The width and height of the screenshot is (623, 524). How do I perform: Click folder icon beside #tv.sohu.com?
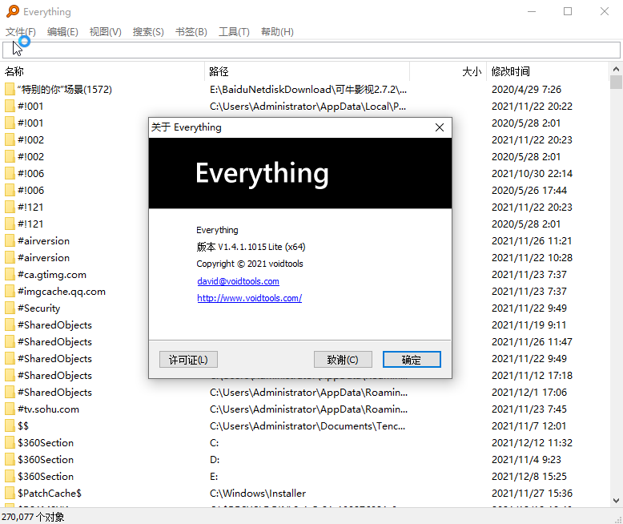point(10,409)
